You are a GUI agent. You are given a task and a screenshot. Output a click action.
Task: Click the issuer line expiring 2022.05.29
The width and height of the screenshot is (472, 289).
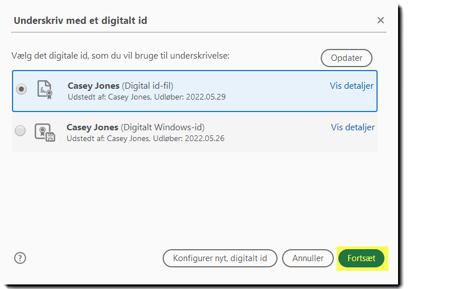tap(146, 97)
